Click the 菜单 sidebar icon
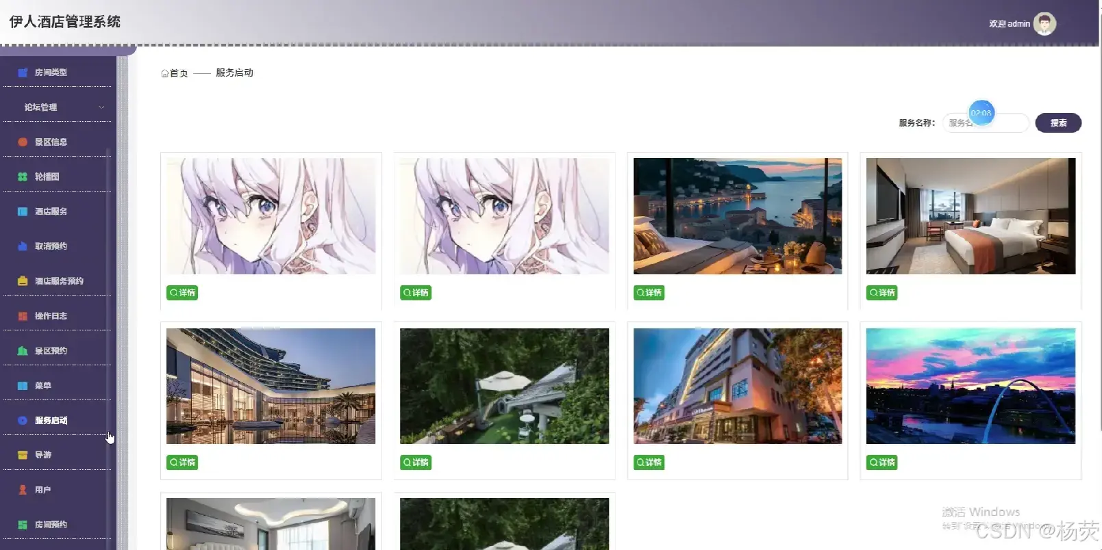This screenshot has height=550, width=1102. click(23, 386)
